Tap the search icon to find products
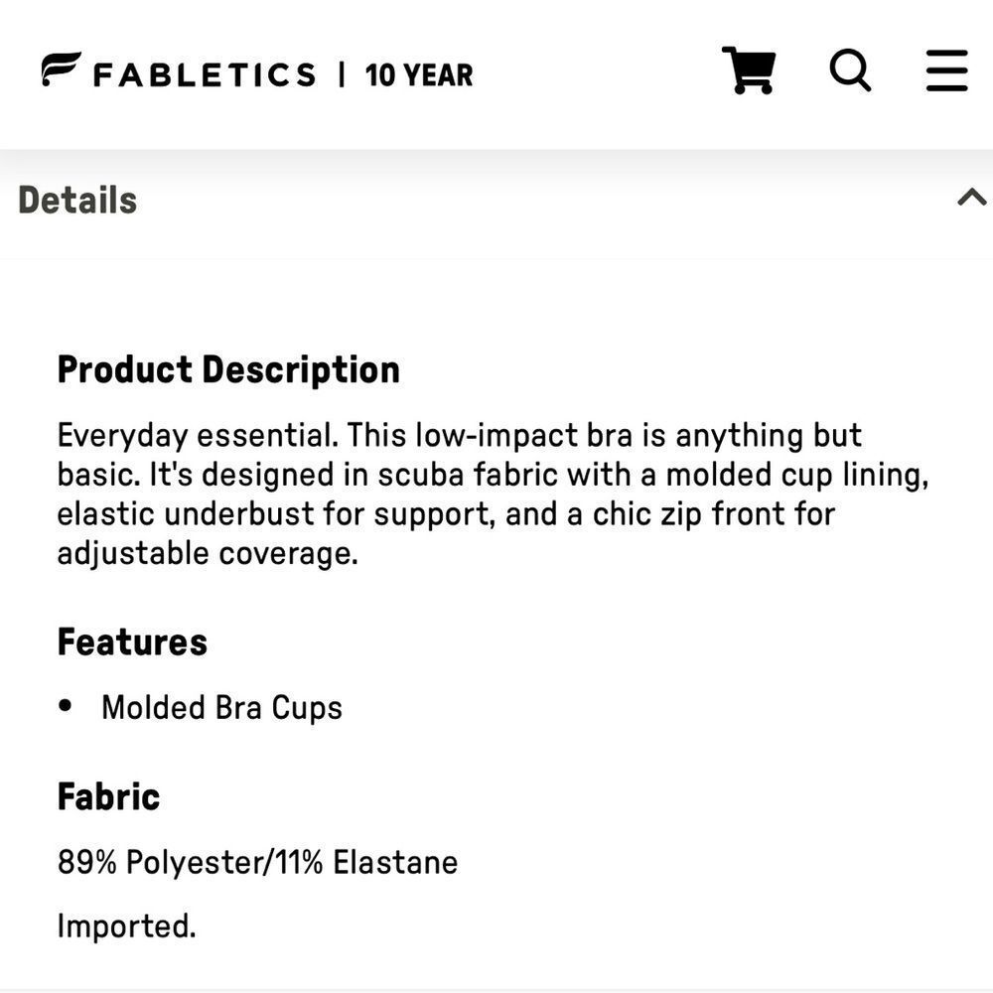Viewport: 993px width, 993px height. tap(850, 70)
